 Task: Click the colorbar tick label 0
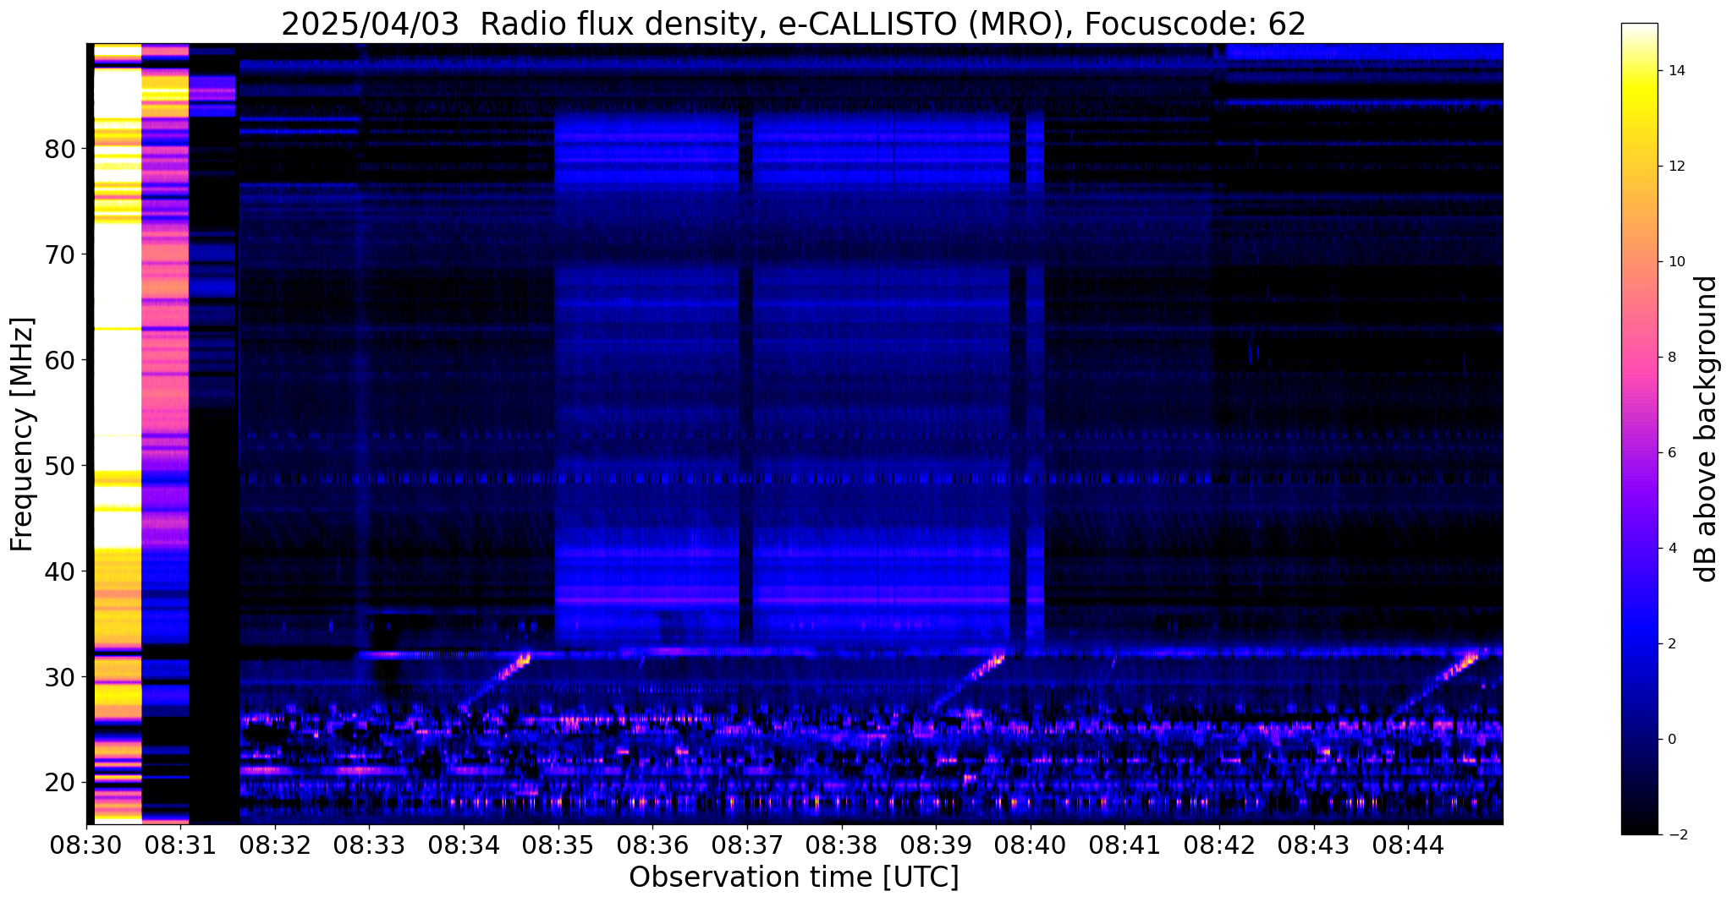click(x=1671, y=740)
